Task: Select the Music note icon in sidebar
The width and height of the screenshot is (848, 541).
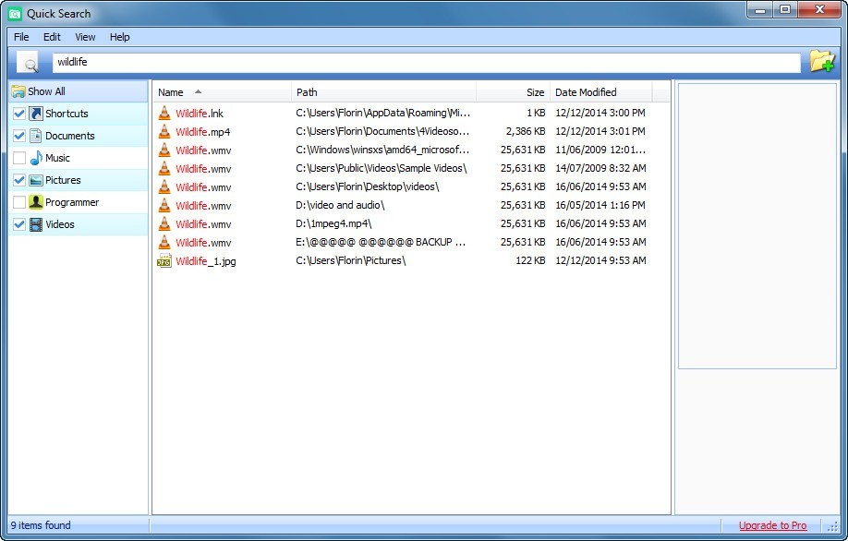Action: pos(34,157)
